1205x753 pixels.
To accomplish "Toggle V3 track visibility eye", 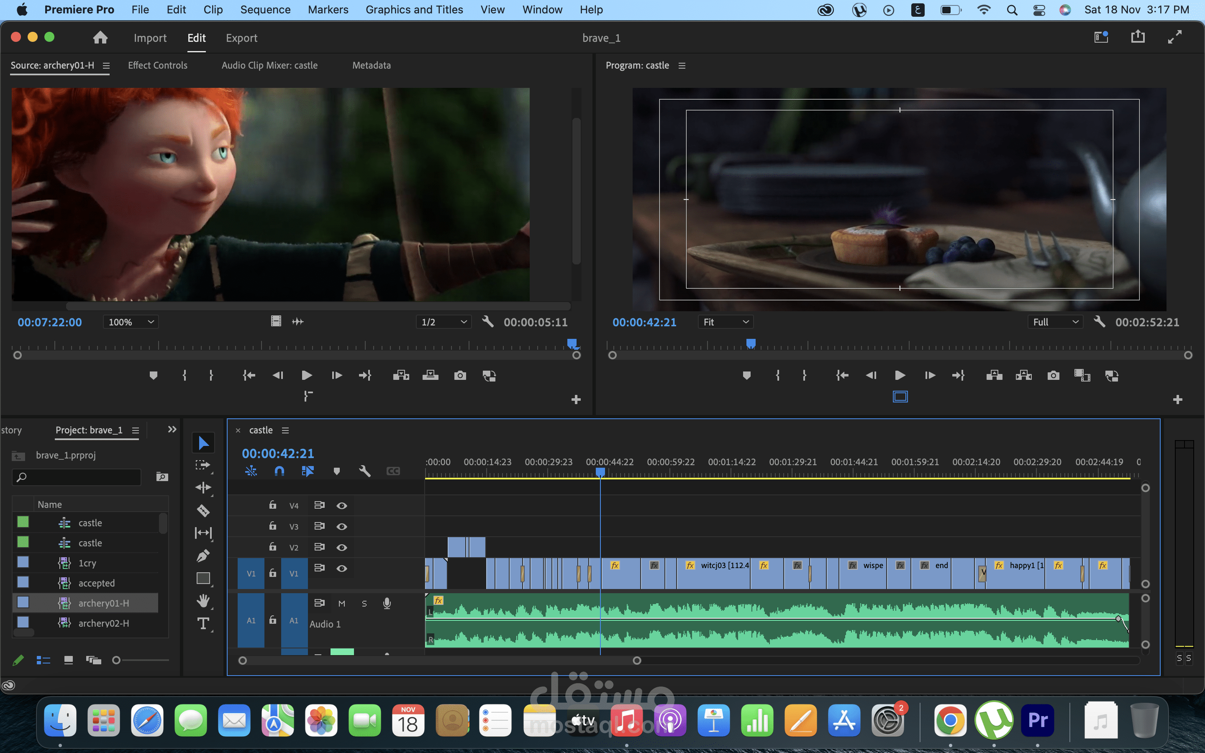I will 341,526.
